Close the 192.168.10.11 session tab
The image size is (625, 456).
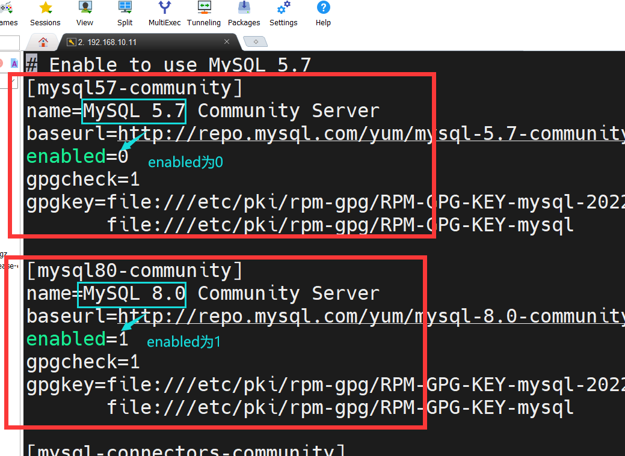[x=227, y=41]
